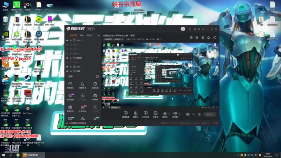Open the message icon in title bar
Viewport: 281px width, 158px height.
pyautogui.click(x=190, y=29)
